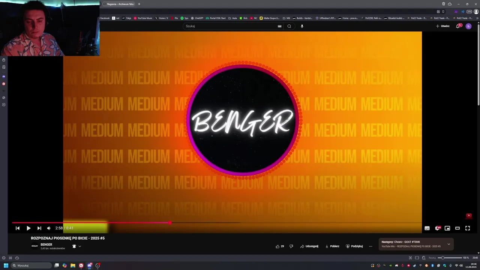Open the video player settings gear
This screenshot has height=270, width=480.
coord(437,228)
